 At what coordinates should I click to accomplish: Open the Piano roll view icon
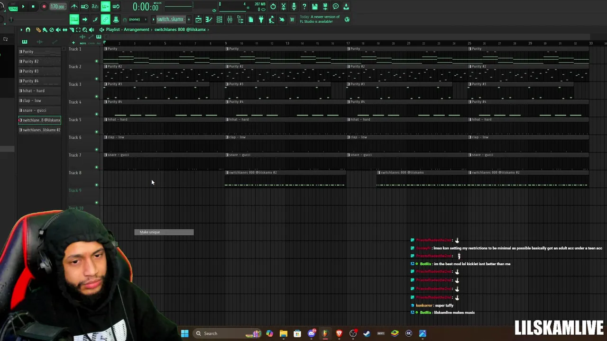tap(209, 19)
